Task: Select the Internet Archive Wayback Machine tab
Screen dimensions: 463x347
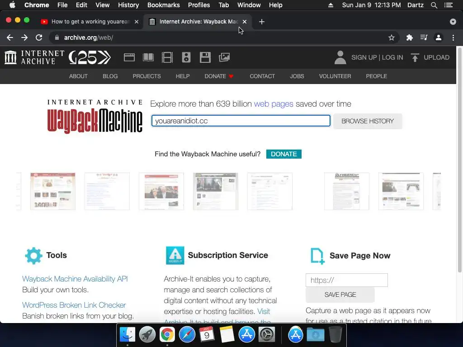Action: coord(198,22)
